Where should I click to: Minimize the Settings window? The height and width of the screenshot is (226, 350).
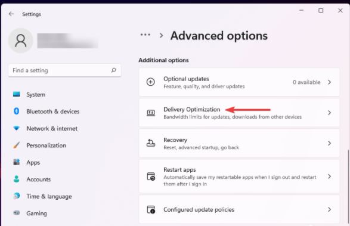pos(301,10)
